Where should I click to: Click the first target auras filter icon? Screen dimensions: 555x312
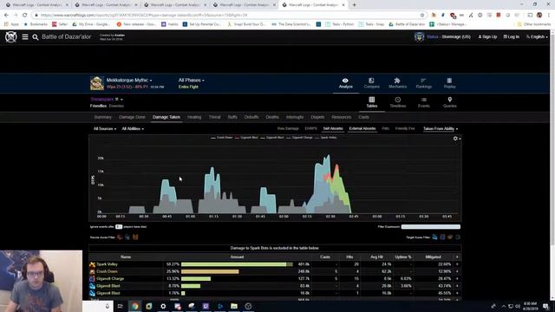435,237
